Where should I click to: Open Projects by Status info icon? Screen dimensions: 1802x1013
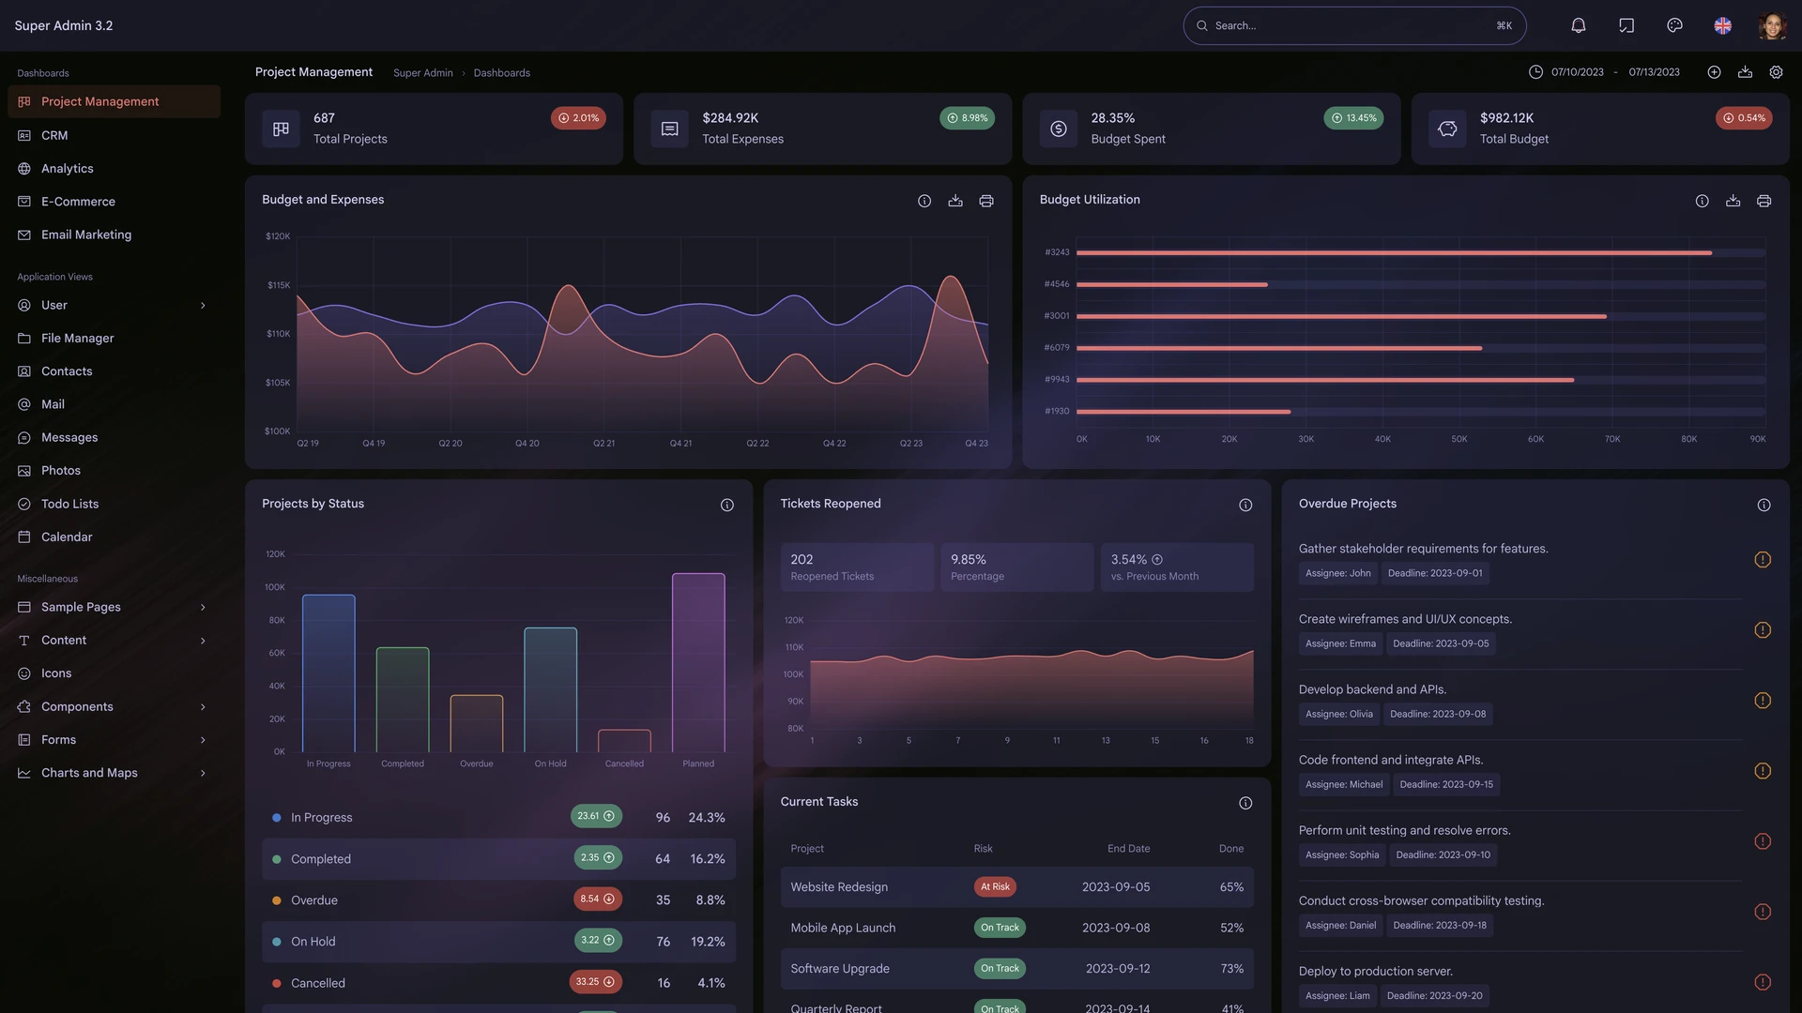726,505
